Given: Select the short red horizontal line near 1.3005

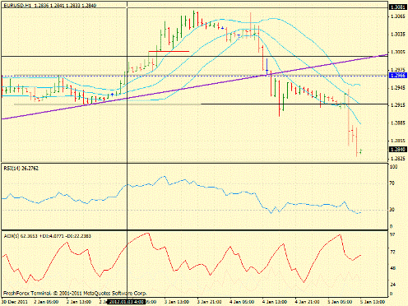Looking at the screenshot, I should [169, 51].
